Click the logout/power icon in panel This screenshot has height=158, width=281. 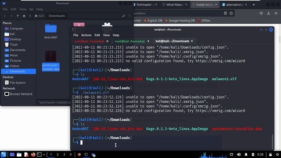(x=277, y=154)
